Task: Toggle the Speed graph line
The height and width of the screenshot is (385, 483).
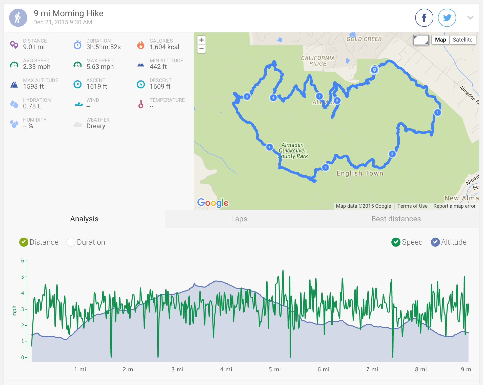Action: [x=396, y=242]
